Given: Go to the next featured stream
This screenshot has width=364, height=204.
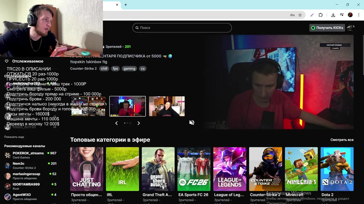Looking at the screenshot, I should coord(138,123).
